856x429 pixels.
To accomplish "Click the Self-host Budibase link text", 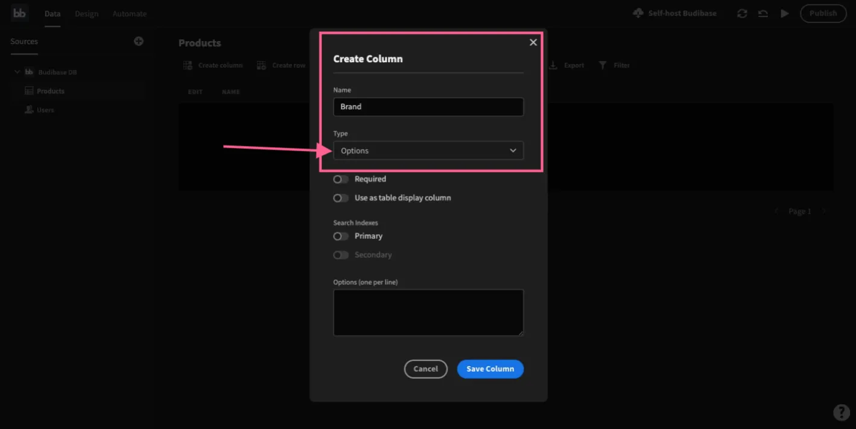I will pos(682,13).
